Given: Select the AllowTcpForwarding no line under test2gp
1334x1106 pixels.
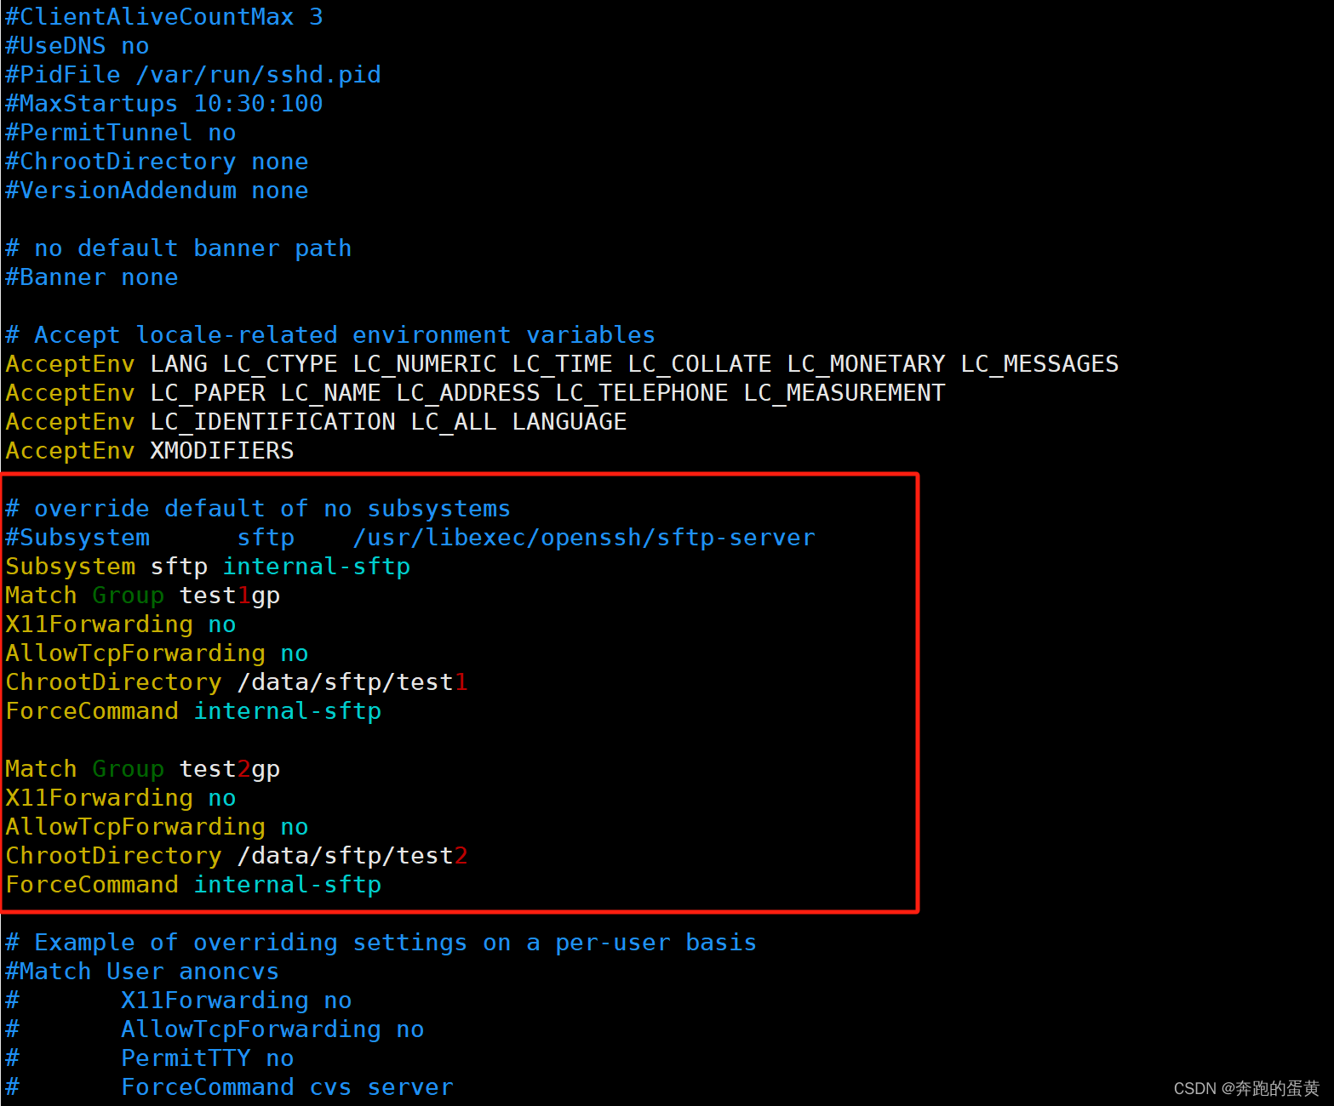Looking at the screenshot, I should point(156,826).
